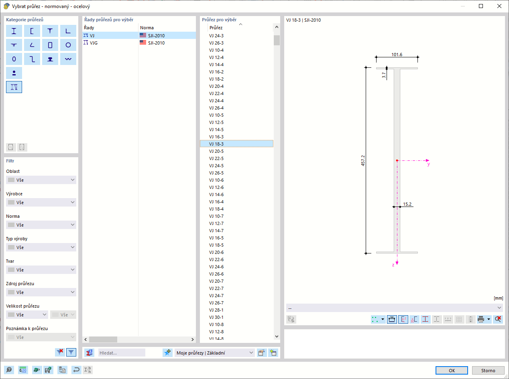Toggle the principal axes display button

coord(403,320)
